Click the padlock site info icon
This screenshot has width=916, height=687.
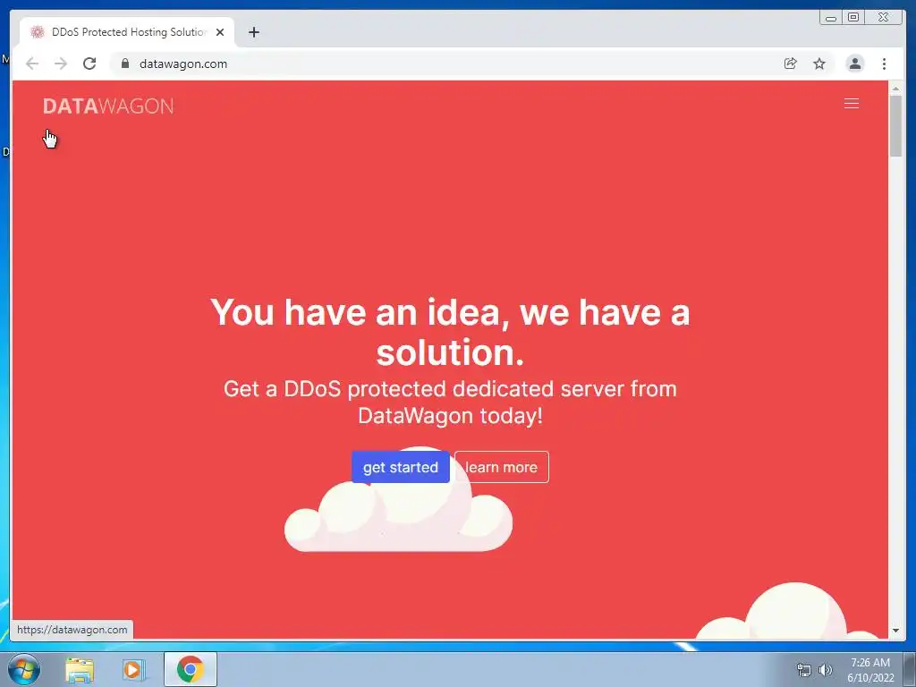click(x=125, y=64)
